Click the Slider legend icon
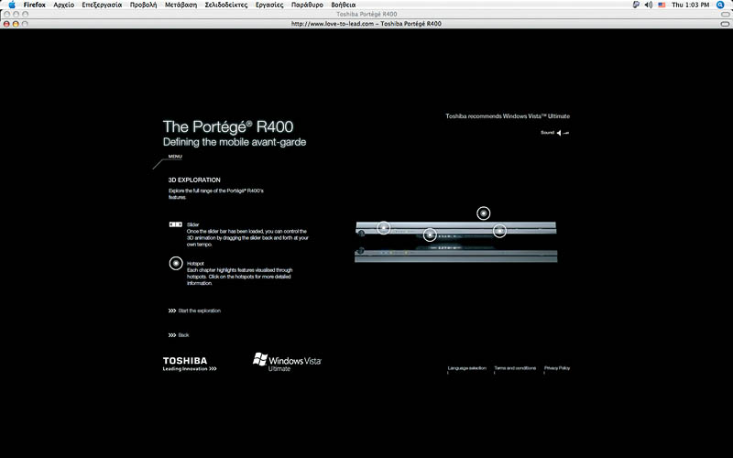The width and height of the screenshot is (733, 458). coord(175,224)
